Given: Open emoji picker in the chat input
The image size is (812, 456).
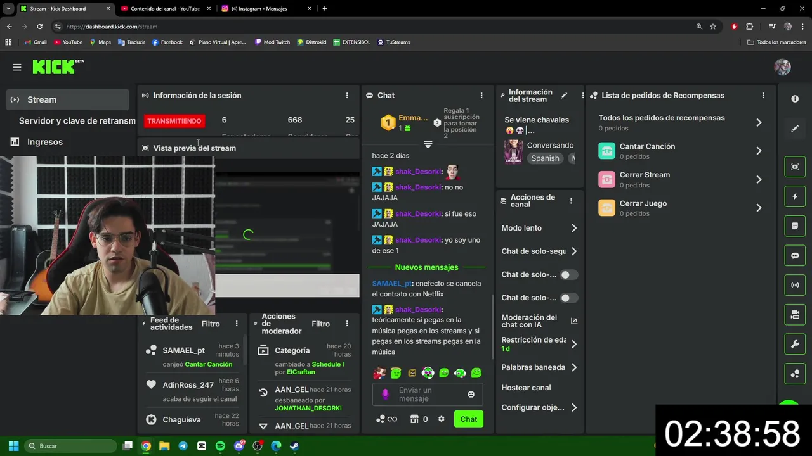Looking at the screenshot, I should 471,394.
